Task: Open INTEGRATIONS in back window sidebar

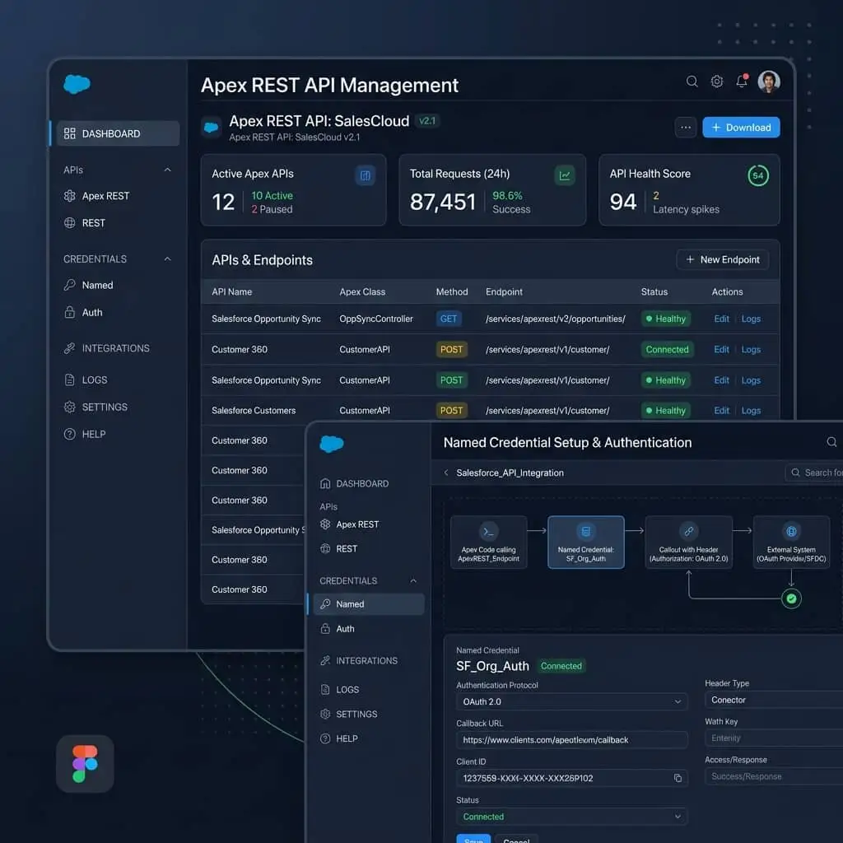Action: click(x=106, y=348)
